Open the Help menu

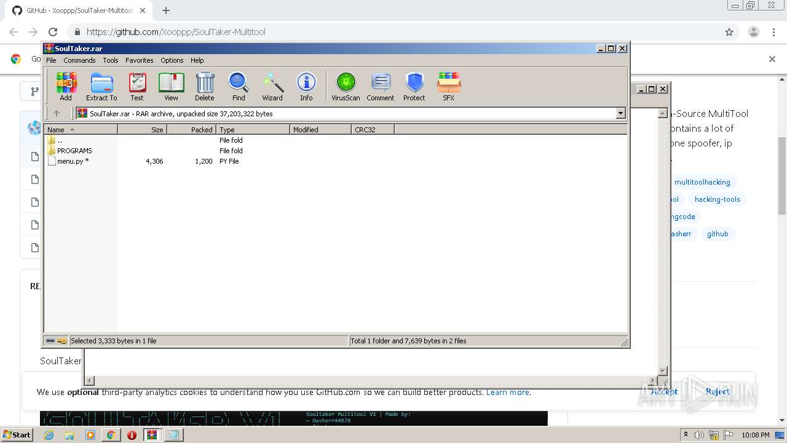tap(197, 60)
